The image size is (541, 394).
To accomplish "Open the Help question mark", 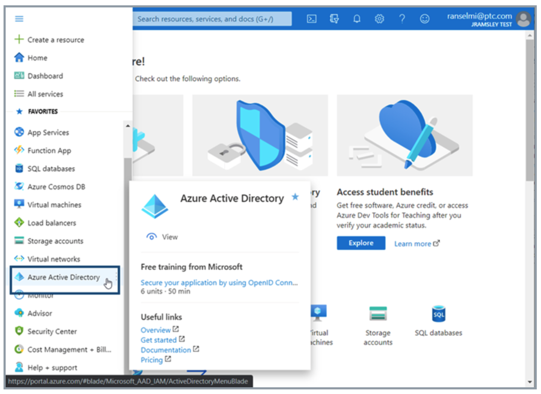I will [402, 19].
